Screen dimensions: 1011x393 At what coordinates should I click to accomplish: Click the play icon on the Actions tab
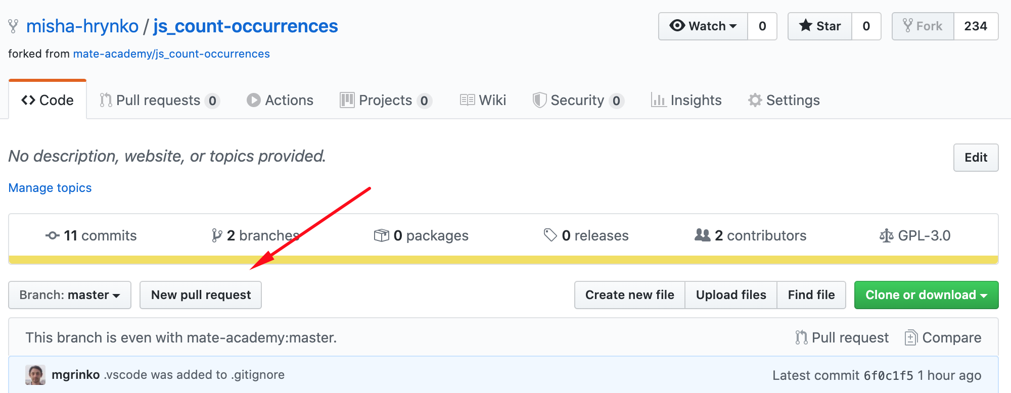(253, 100)
